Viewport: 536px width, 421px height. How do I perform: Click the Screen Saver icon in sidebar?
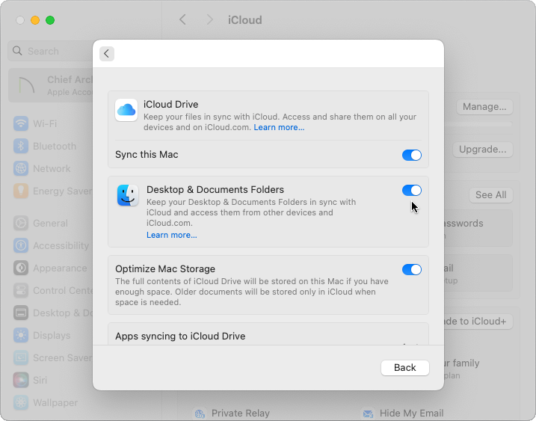point(21,357)
